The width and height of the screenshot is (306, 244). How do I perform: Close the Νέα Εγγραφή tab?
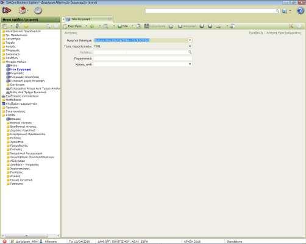tap(110, 19)
